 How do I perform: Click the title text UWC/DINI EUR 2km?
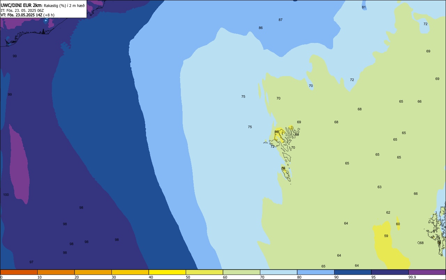click(x=21, y=5)
